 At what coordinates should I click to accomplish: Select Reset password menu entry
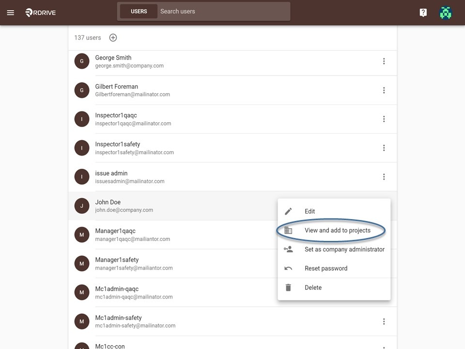334,268
